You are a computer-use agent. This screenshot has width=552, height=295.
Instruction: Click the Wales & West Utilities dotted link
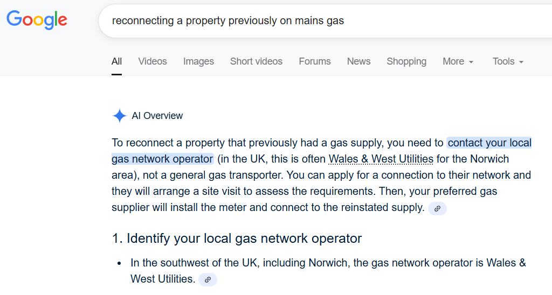381,159
